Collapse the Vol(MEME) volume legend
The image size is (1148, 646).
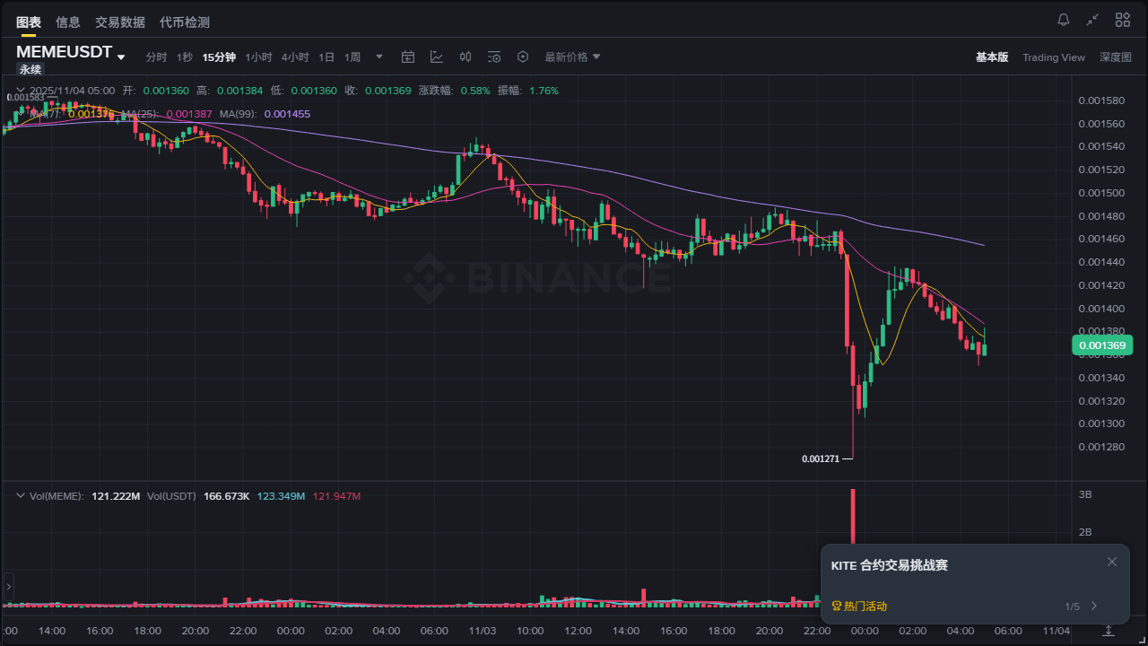point(19,495)
